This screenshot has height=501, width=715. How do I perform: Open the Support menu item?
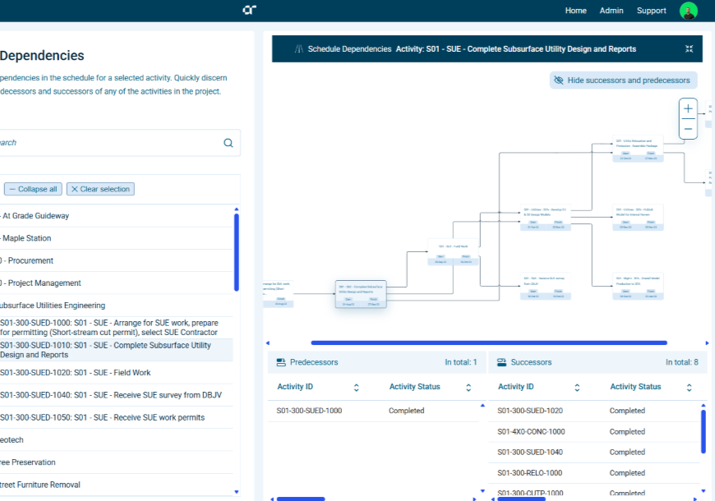(x=651, y=11)
